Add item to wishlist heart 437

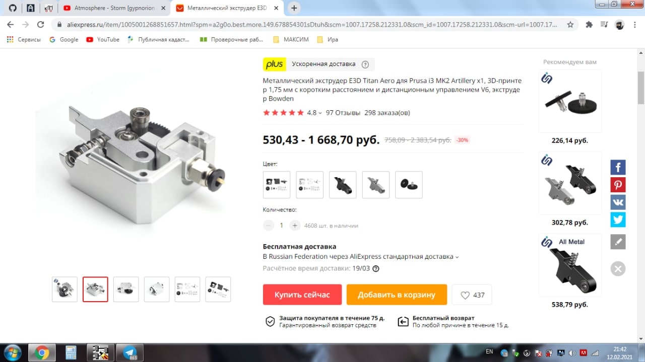tap(472, 295)
